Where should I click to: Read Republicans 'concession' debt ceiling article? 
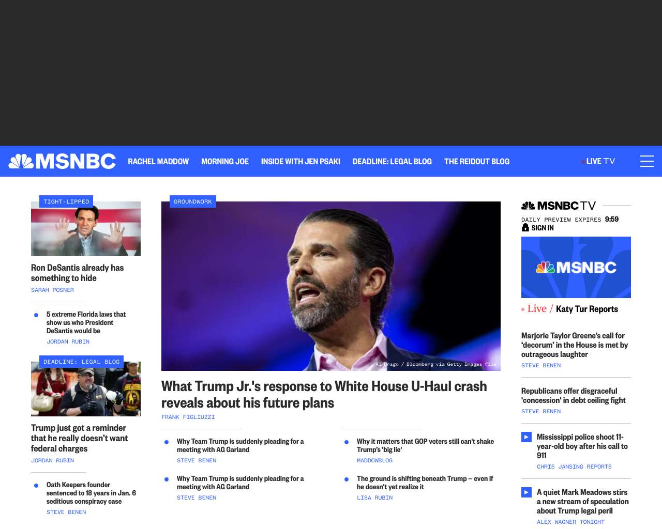pos(574,396)
